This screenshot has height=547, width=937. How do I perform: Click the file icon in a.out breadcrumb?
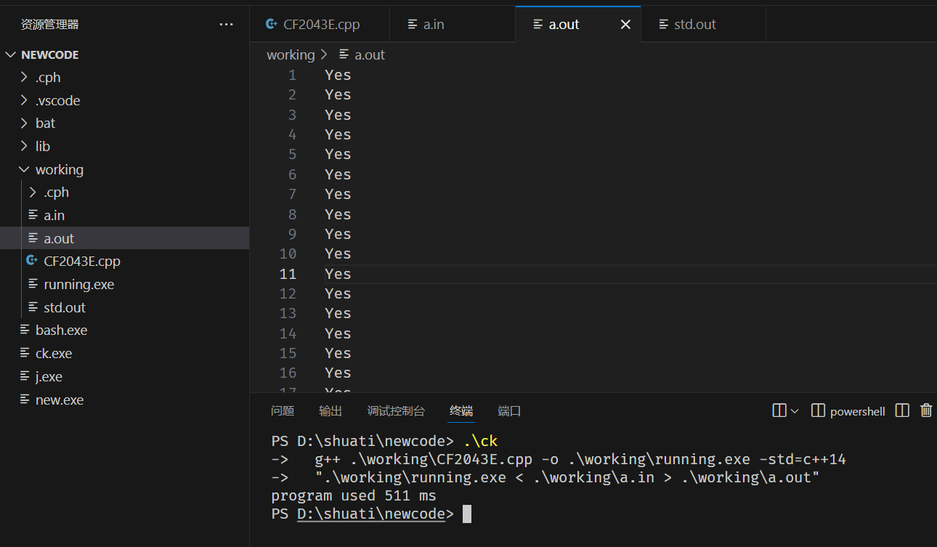[344, 54]
